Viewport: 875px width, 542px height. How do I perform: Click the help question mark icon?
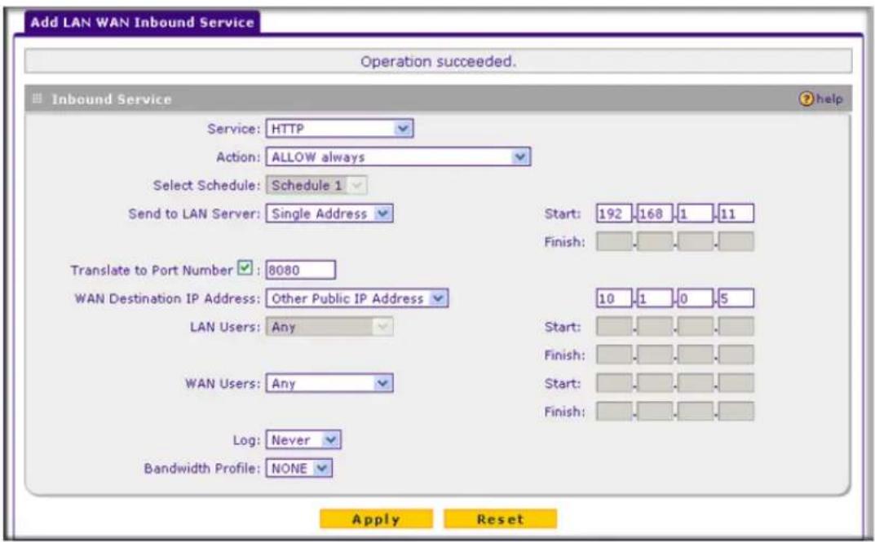[807, 99]
